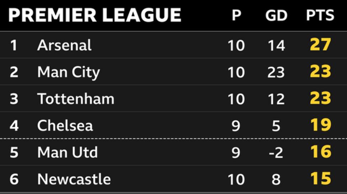Click Chelsea's 19 points value
Viewport: 347px width, 194px height.
(320, 125)
